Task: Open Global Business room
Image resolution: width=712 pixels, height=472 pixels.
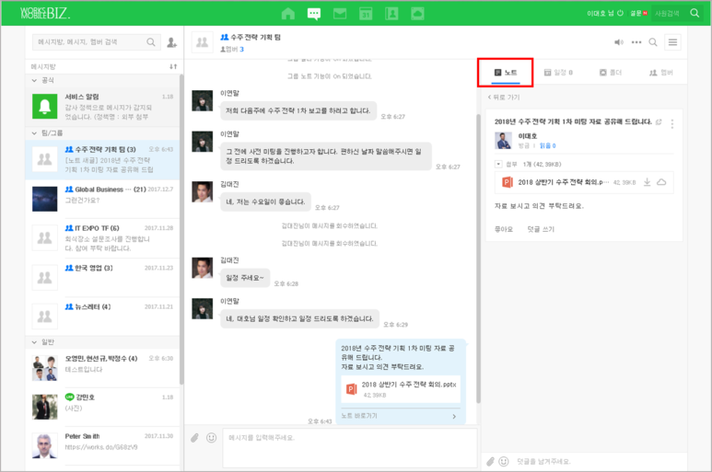Action: 102,199
